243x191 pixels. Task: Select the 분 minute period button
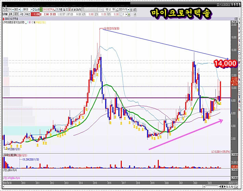(x=75, y=10)
